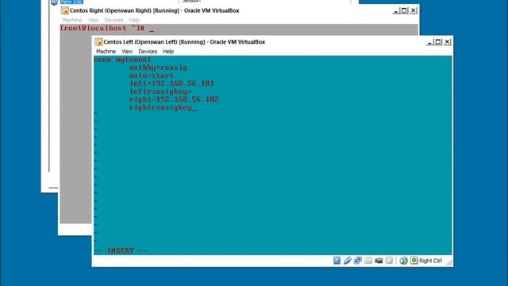The height and width of the screenshot is (286, 508).
Task: Click the keyboard capture icon beside Right Ctrl
Action: [414, 261]
